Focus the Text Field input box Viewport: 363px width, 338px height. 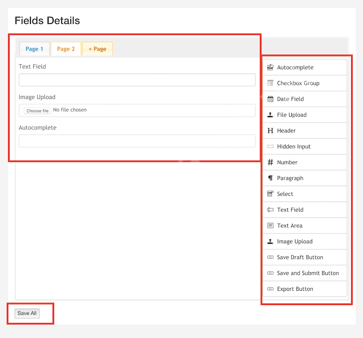coord(137,80)
